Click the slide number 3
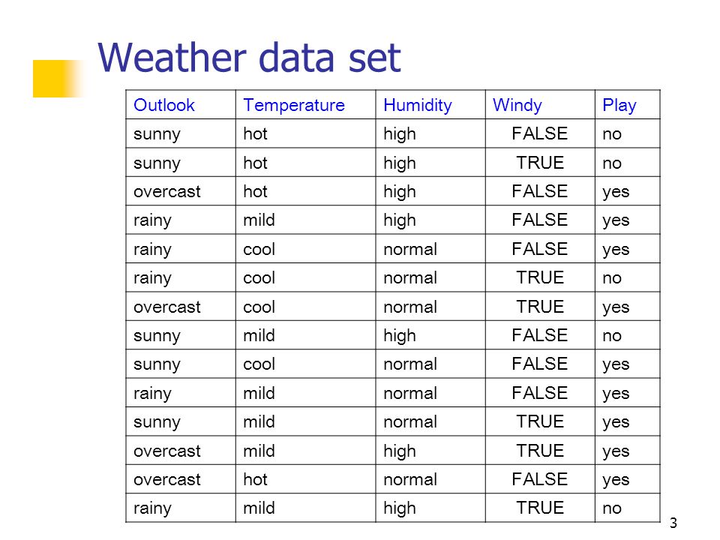The image size is (720, 540). [x=673, y=523]
